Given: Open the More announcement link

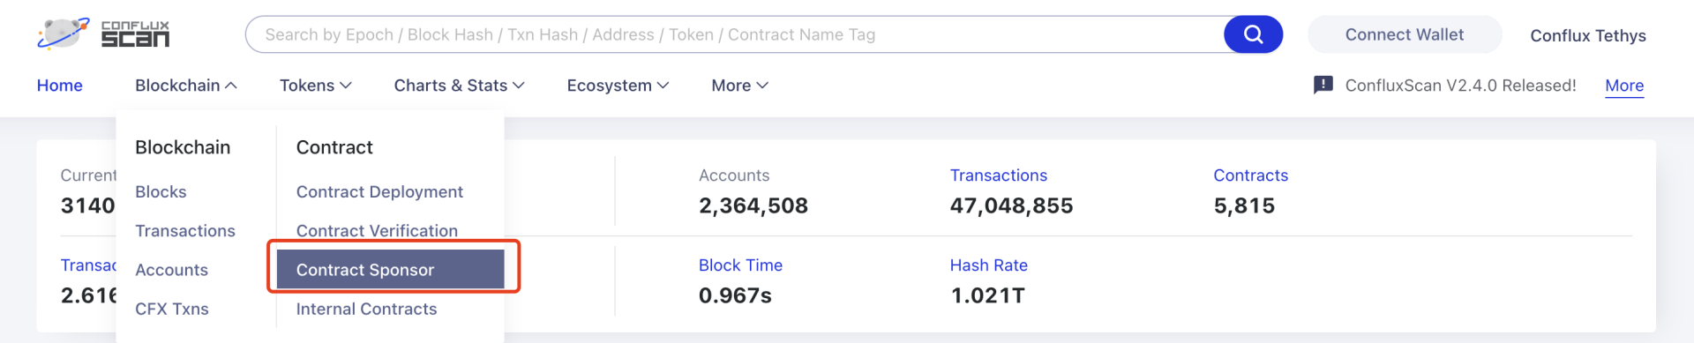Looking at the screenshot, I should (x=1624, y=86).
